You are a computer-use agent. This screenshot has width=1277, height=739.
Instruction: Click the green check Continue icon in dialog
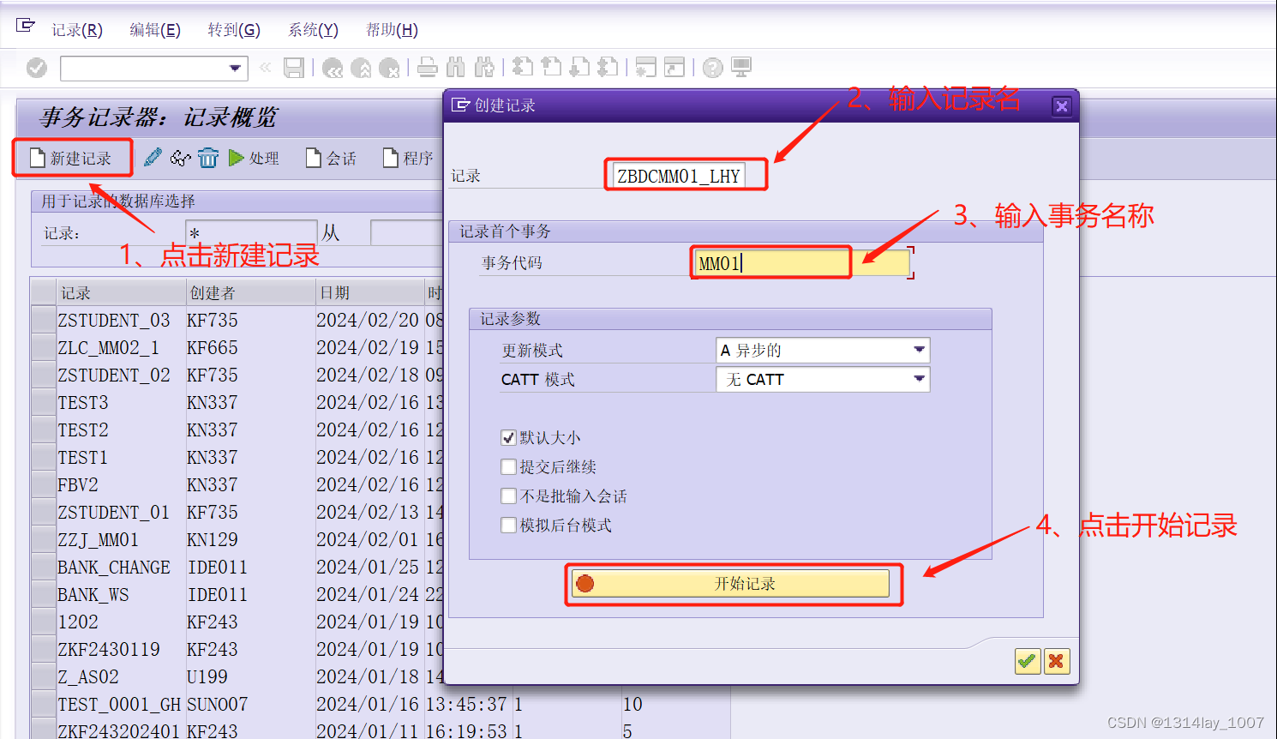1027,661
